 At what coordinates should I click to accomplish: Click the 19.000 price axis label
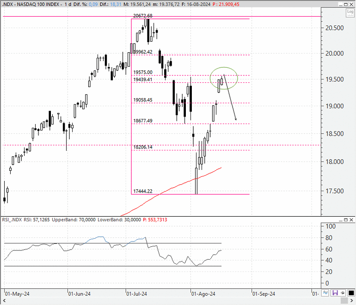[335, 106]
